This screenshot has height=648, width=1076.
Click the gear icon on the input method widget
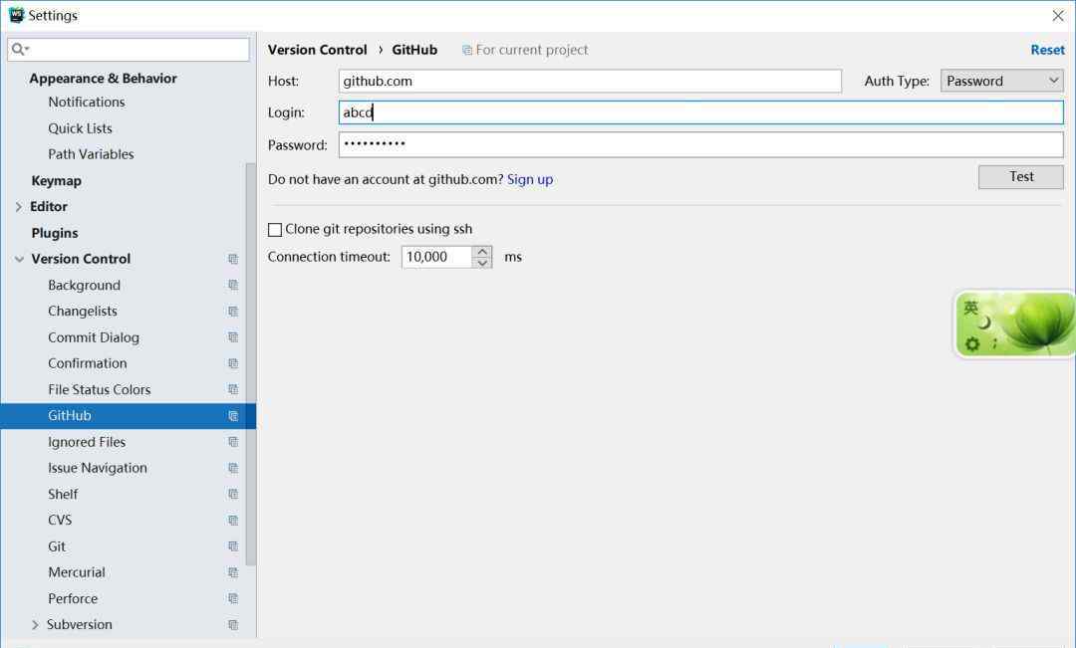click(972, 343)
